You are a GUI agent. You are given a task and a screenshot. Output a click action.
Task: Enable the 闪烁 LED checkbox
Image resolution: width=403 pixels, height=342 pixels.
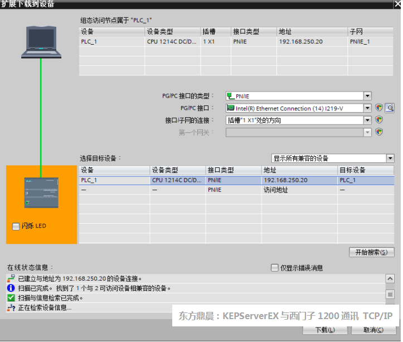(x=16, y=227)
